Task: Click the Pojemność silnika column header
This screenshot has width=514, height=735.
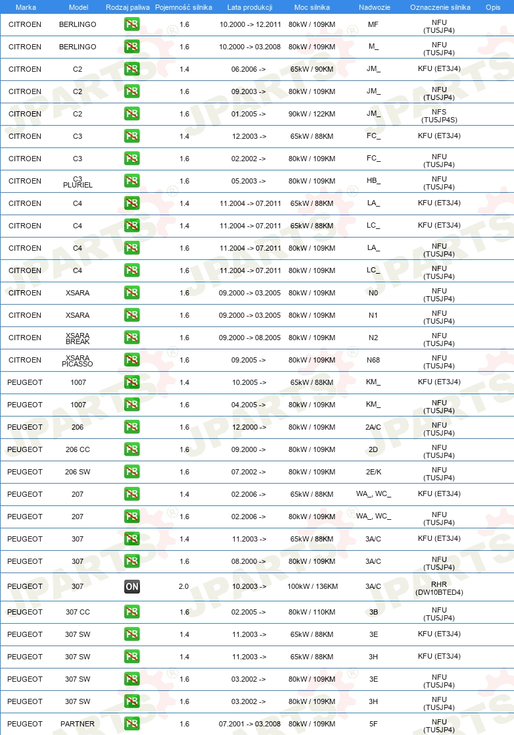Action: click(183, 7)
